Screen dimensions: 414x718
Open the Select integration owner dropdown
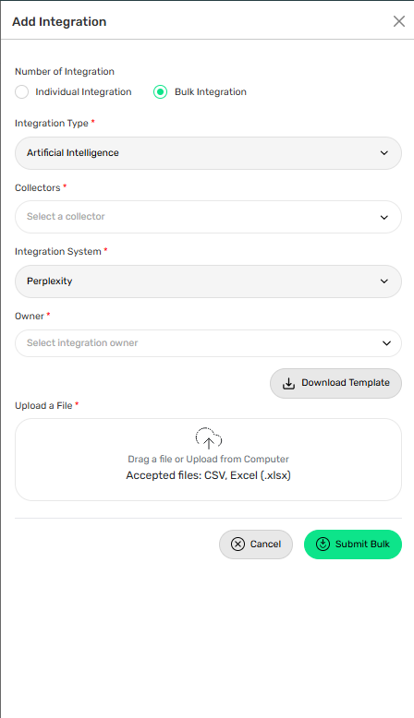(x=208, y=343)
